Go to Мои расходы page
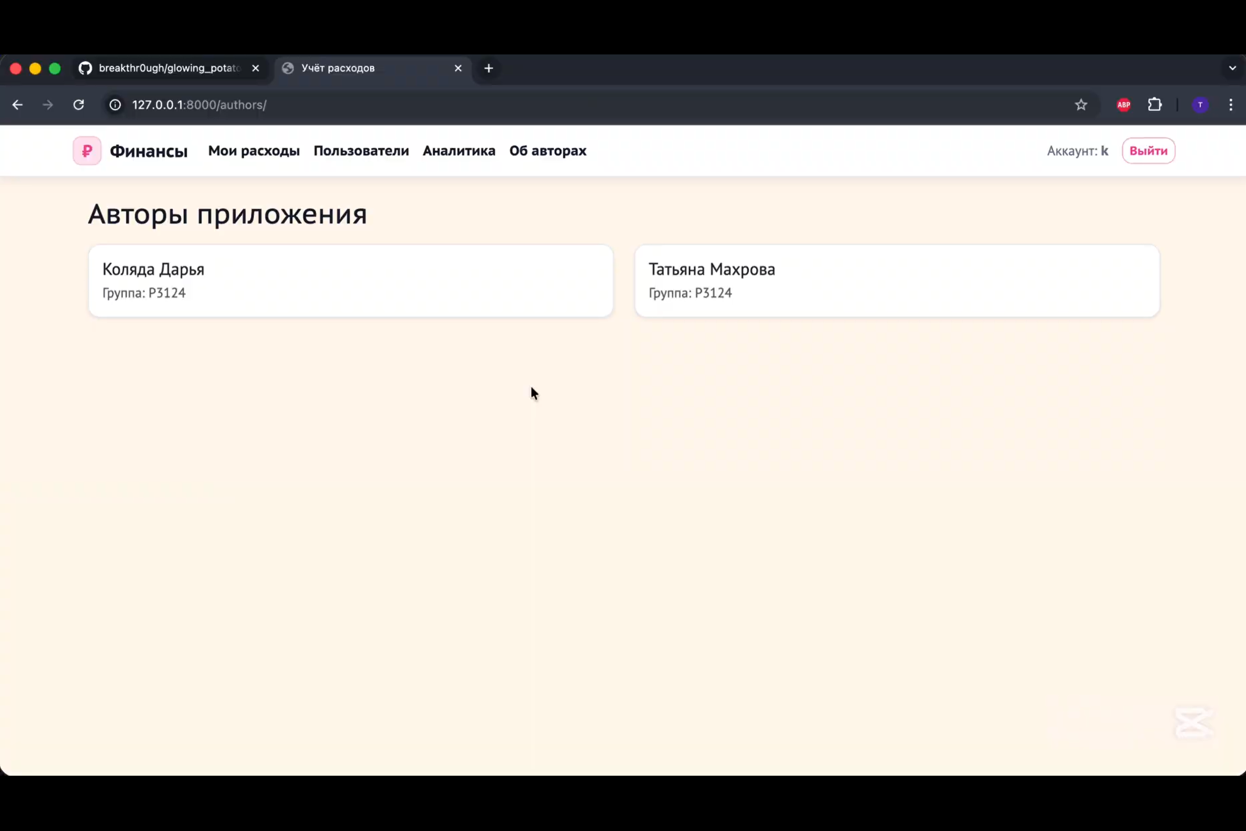1246x831 pixels. pos(254,151)
